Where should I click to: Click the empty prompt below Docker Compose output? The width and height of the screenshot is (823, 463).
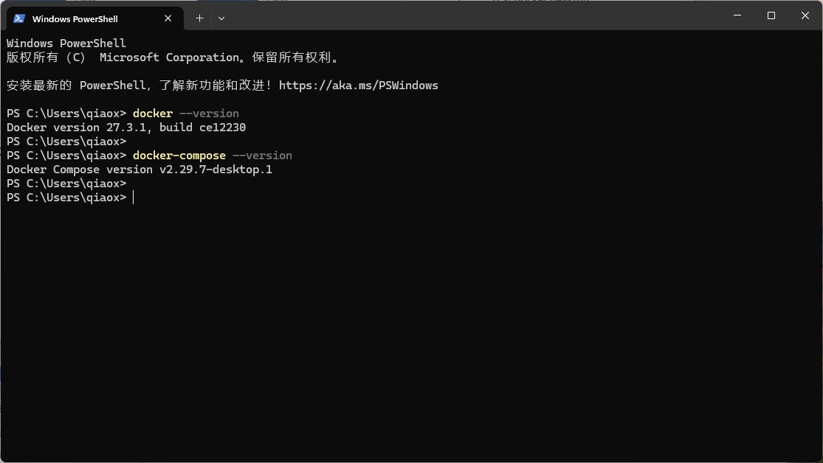click(x=66, y=184)
